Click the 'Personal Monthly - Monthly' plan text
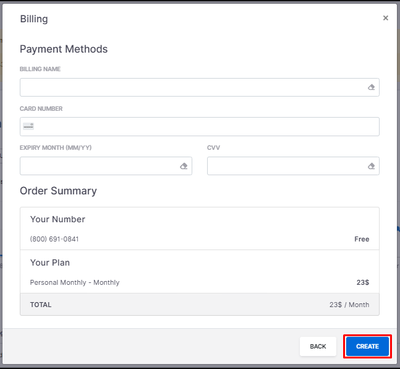400x369 pixels. pyautogui.click(x=75, y=282)
